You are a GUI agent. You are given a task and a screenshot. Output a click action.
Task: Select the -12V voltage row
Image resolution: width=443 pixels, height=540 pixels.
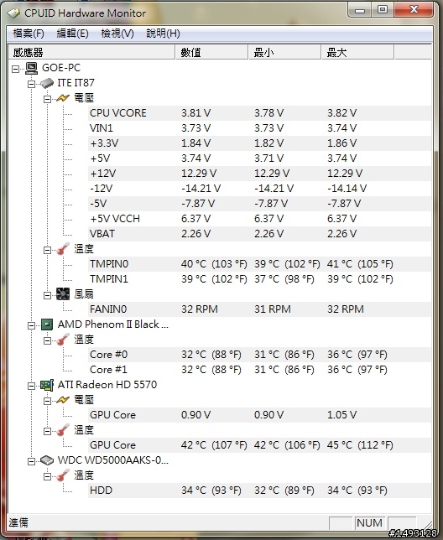[x=259, y=189]
